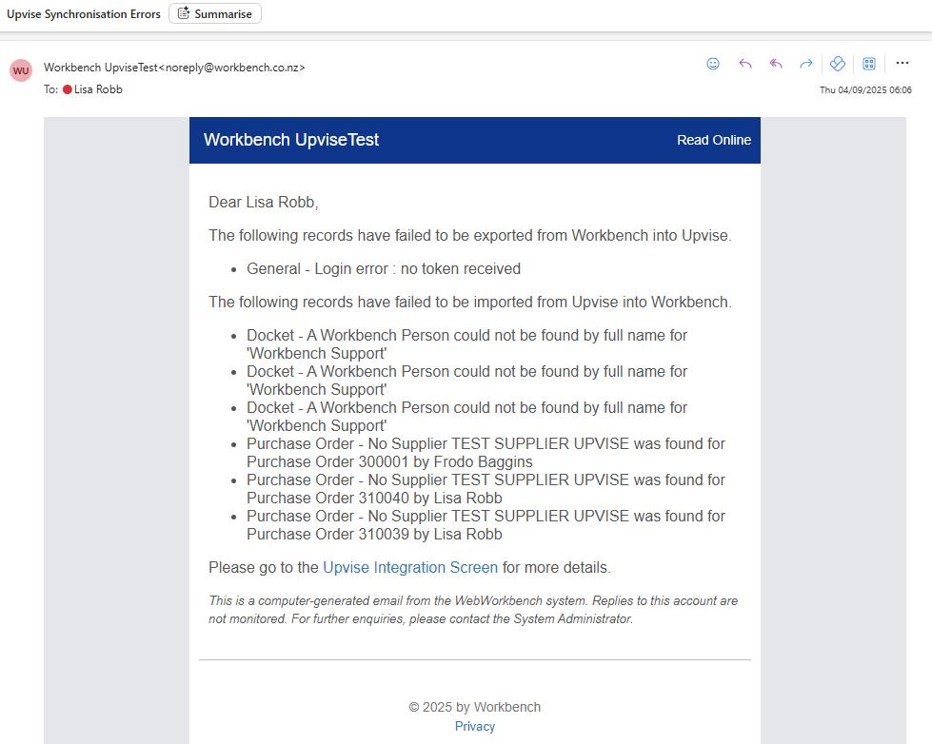The width and height of the screenshot is (932, 744).
Task: Click the computer-generated email disclaimer text
Action: click(473, 610)
